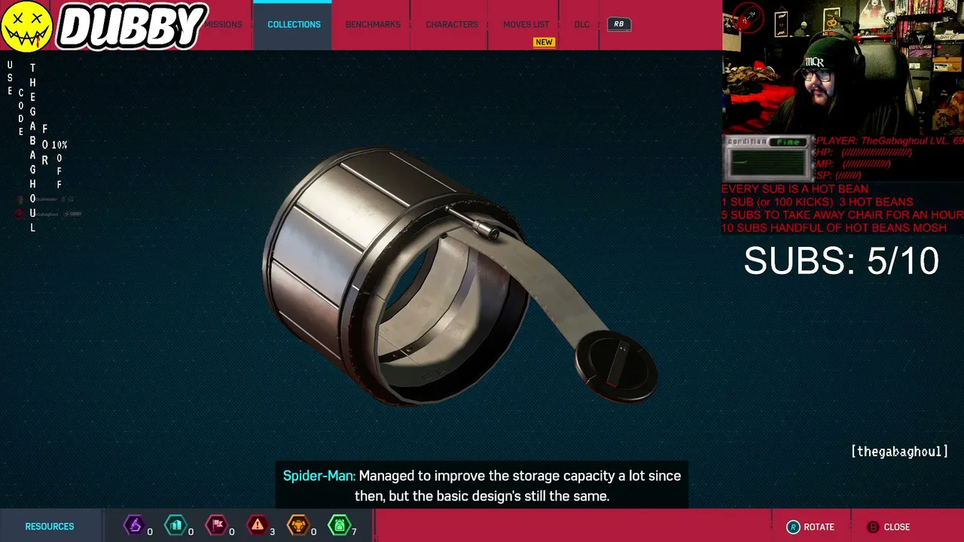Select the crimson base token flag icon
The width and height of the screenshot is (964, 542).
(216, 525)
